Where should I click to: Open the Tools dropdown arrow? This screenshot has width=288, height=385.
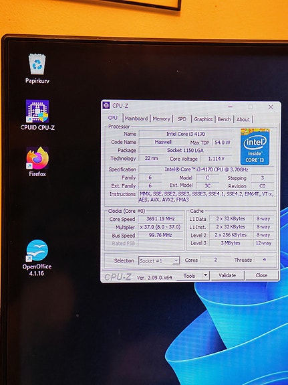tap(206, 275)
